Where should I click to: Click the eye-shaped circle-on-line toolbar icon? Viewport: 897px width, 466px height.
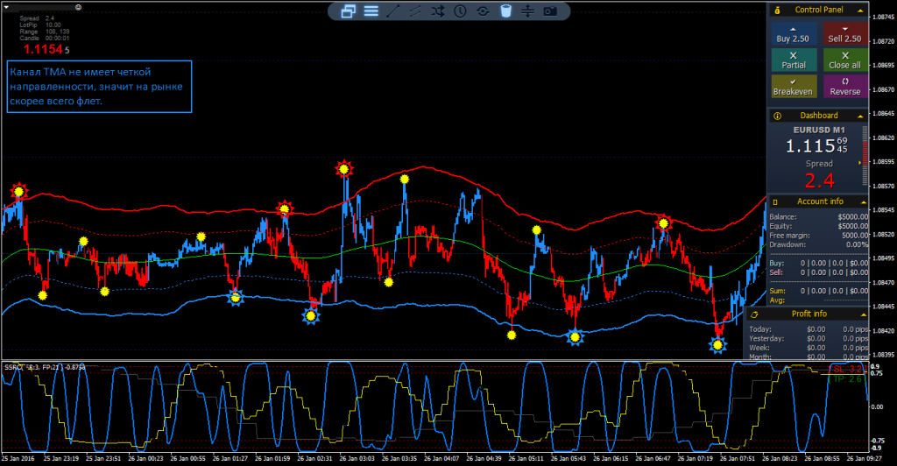pos(483,11)
